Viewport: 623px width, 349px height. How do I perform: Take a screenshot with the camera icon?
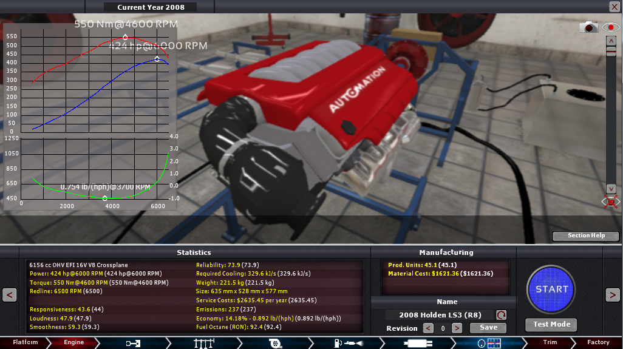pyautogui.click(x=588, y=27)
